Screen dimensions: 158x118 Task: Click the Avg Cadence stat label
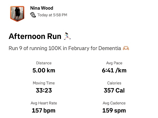[x=114, y=103]
